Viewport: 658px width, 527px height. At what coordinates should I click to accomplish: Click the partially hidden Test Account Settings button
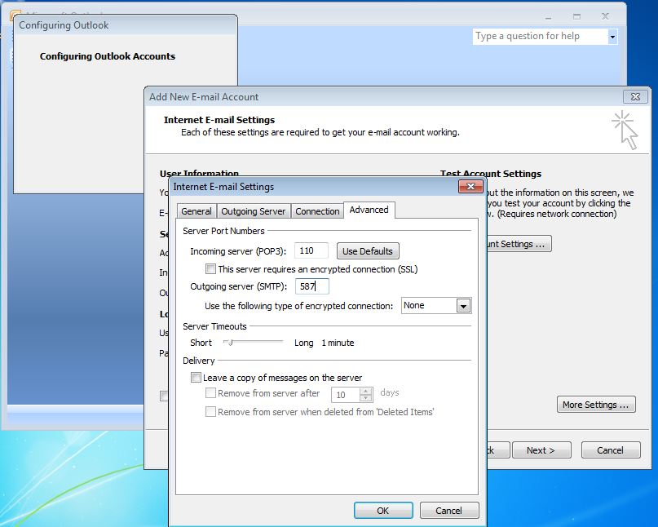pos(519,244)
